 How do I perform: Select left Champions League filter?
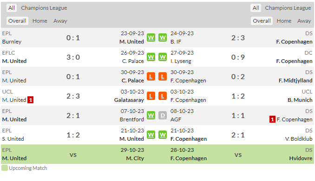pos(44,8)
